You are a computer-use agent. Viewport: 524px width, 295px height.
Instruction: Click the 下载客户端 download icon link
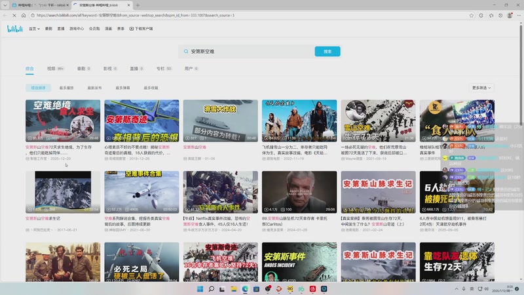pyautogui.click(x=141, y=29)
